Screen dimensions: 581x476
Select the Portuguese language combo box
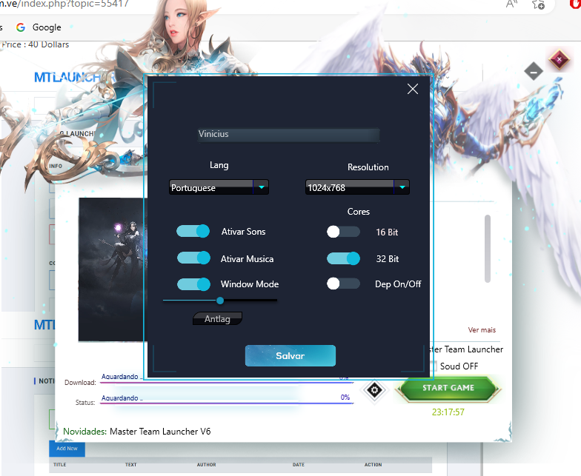tap(219, 187)
